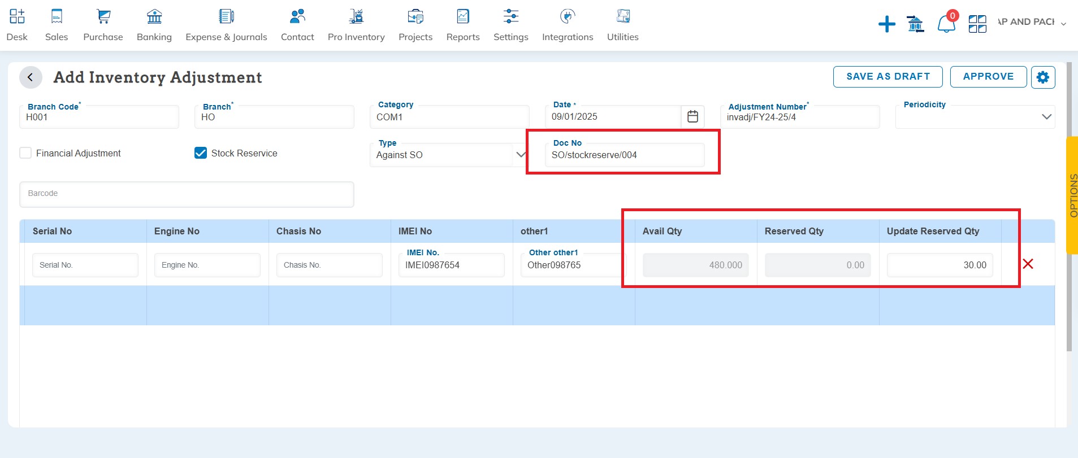Open the dashboard grid icon in header
Image resolution: width=1078 pixels, height=458 pixels.
point(977,24)
